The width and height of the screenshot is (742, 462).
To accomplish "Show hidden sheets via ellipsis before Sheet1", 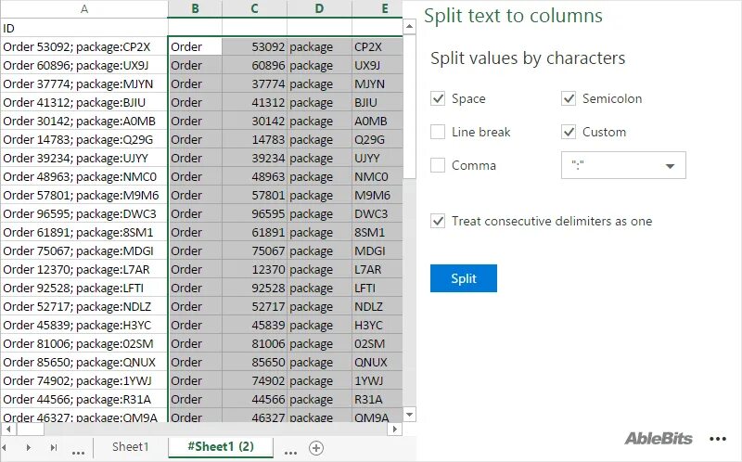I will click(x=78, y=451).
